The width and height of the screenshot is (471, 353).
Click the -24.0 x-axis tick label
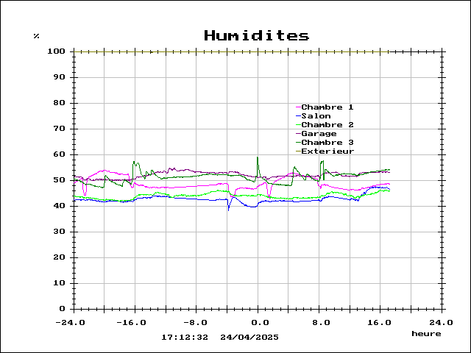(73, 322)
